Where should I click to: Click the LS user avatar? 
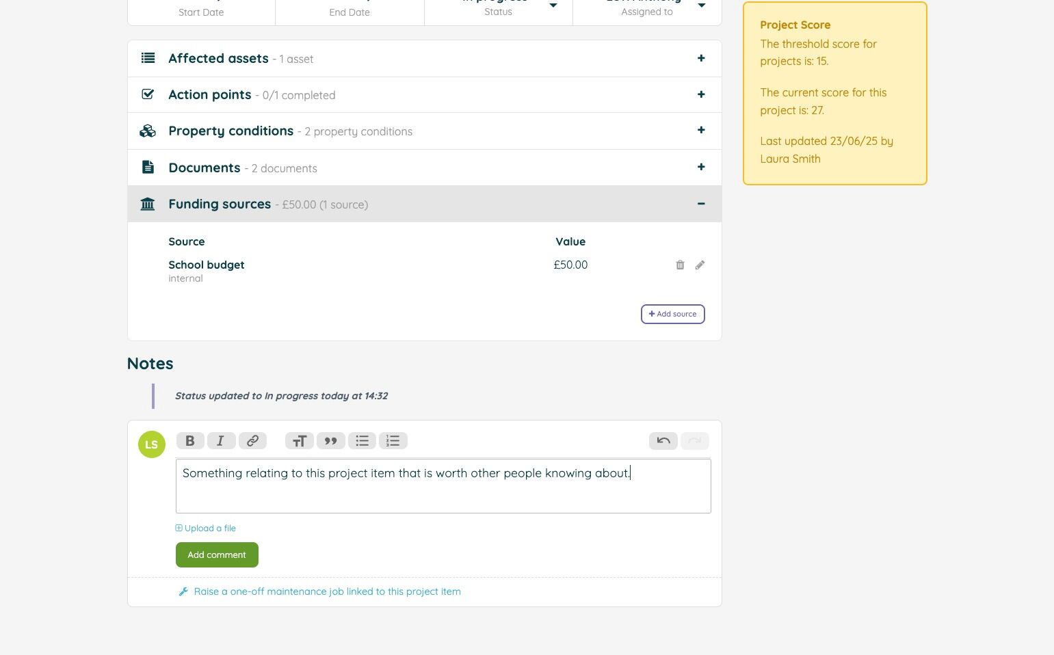[x=152, y=444]
